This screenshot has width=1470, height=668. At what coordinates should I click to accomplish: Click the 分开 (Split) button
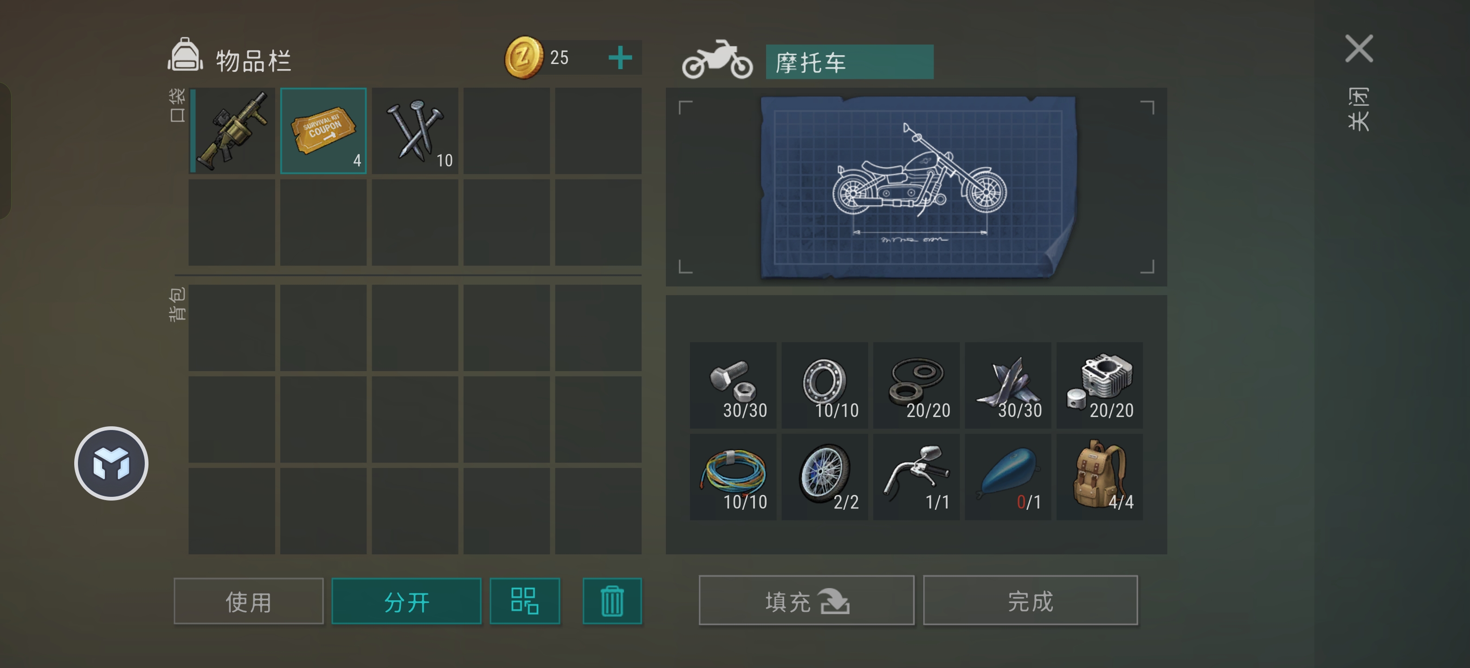coord(406,601)
